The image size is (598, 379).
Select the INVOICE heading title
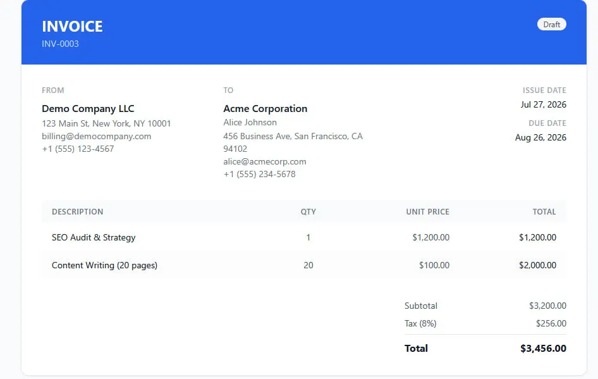tap(72, 27)
